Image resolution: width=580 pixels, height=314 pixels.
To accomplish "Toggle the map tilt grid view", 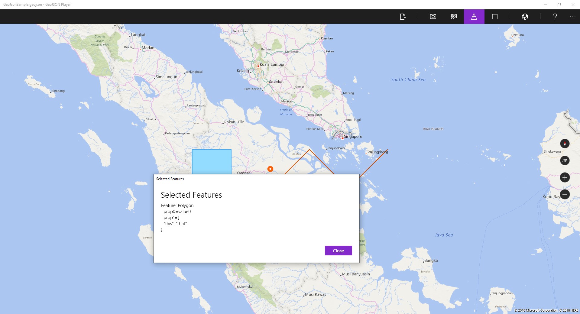I will tap(565, 160).
